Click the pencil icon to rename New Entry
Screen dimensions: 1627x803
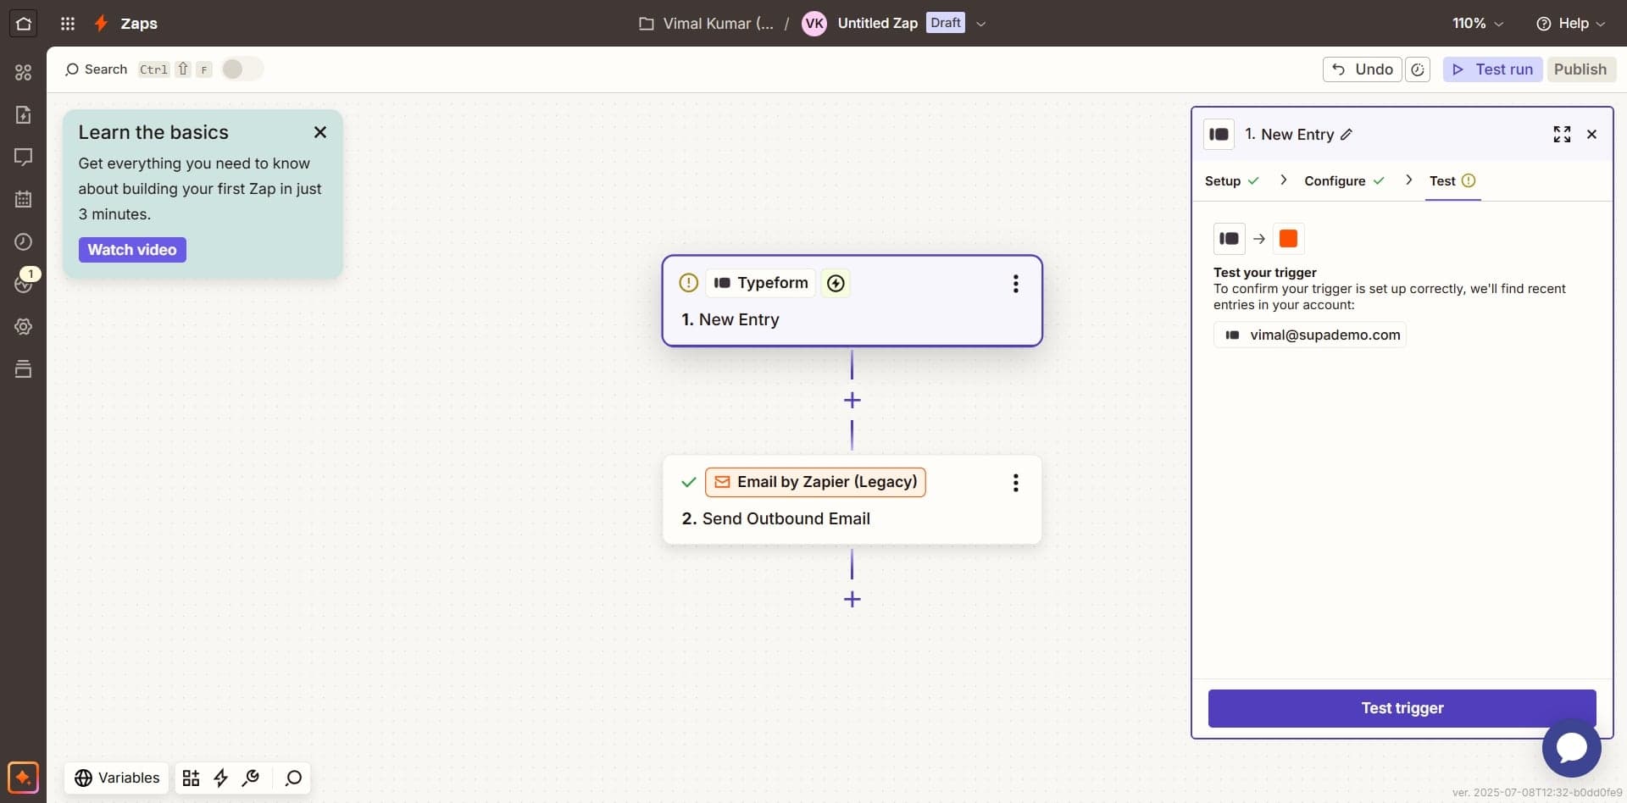(x=1347, y=135)
